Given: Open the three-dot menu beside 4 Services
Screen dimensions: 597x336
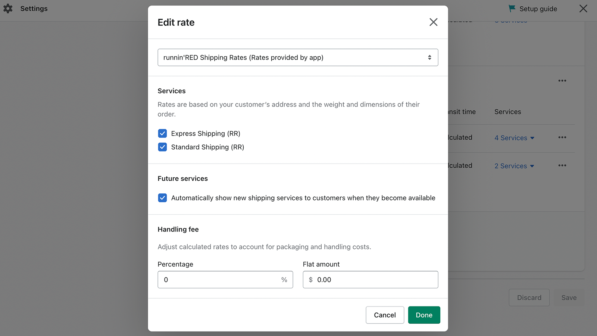Looking at the screenshot, I should pos(562,137).
